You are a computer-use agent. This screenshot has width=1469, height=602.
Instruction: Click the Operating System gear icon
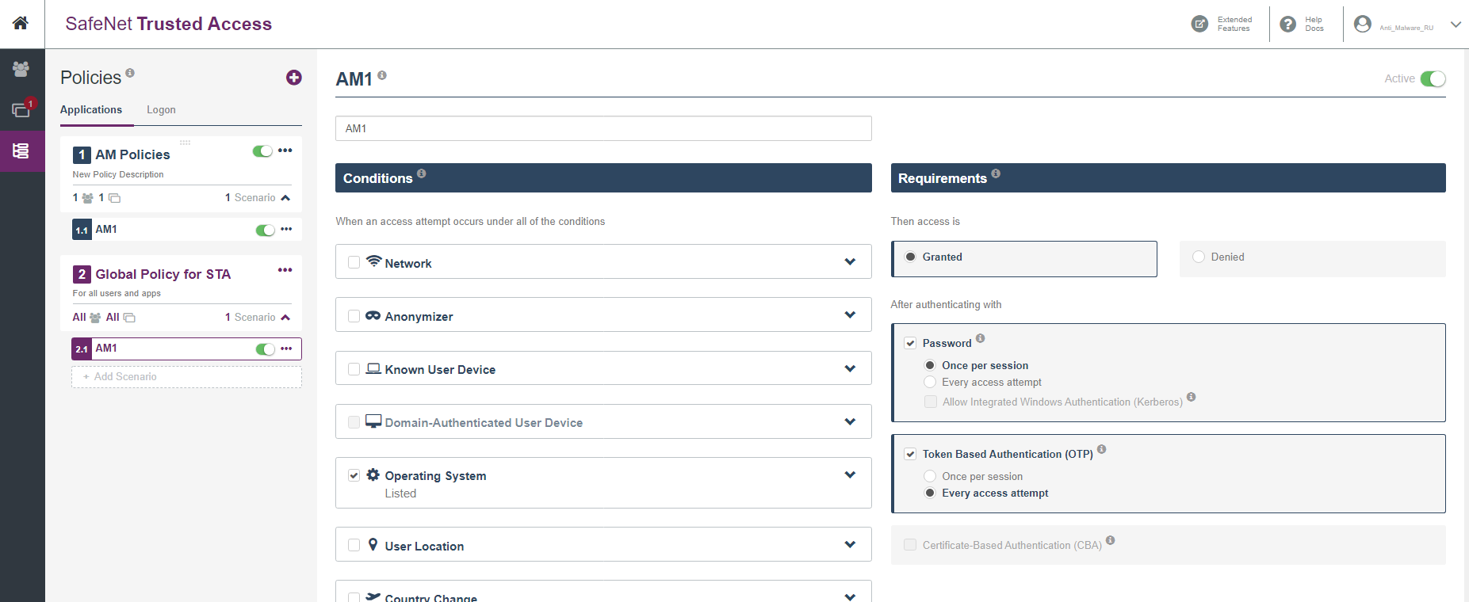coord(373,474)
